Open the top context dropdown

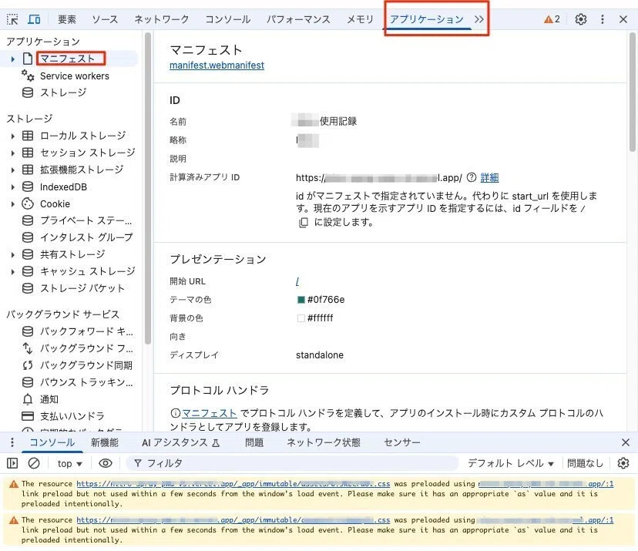[69, 463]
